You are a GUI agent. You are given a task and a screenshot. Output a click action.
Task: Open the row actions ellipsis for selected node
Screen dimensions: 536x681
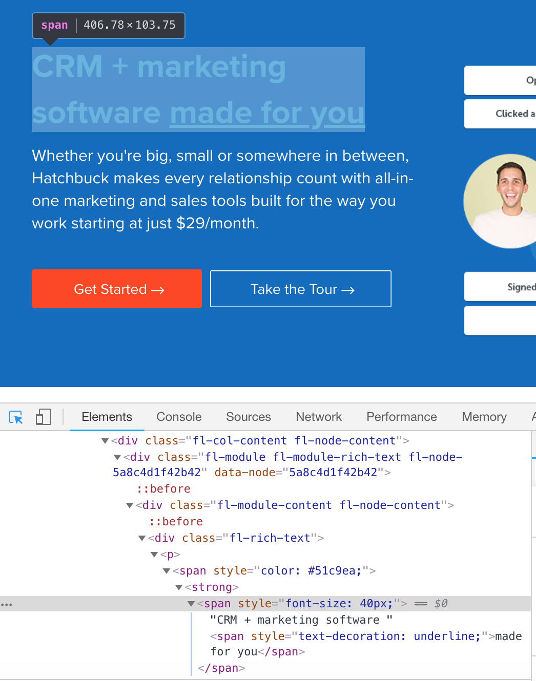6,605
